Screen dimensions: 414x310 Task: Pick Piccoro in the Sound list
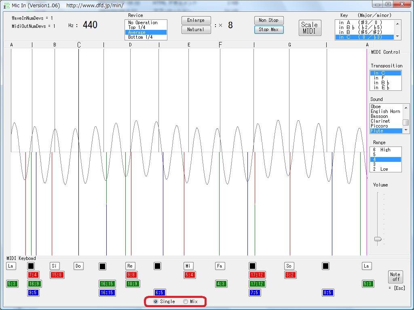386,126
